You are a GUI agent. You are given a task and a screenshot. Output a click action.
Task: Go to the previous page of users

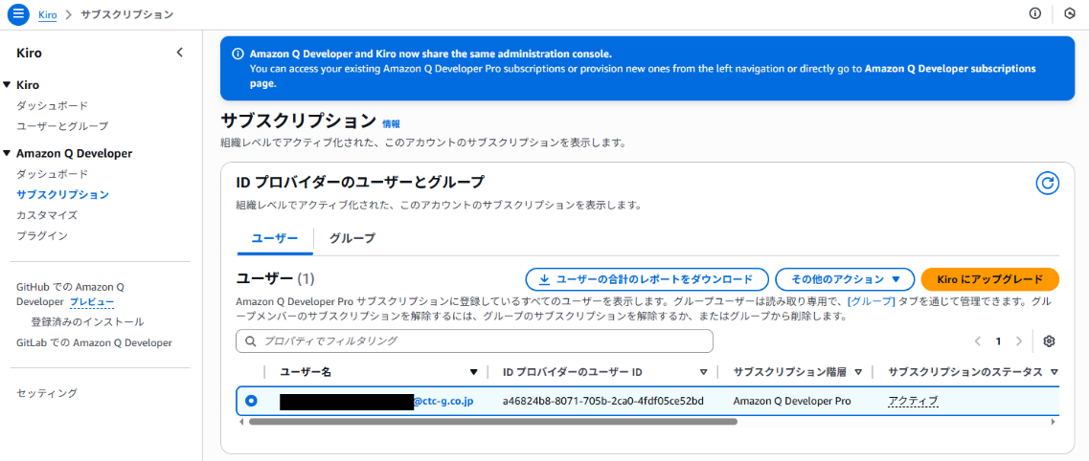click(978, 341)
